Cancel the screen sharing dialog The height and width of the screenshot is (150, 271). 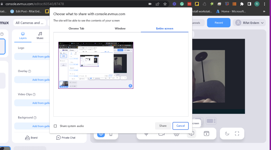tap(180, 126)
